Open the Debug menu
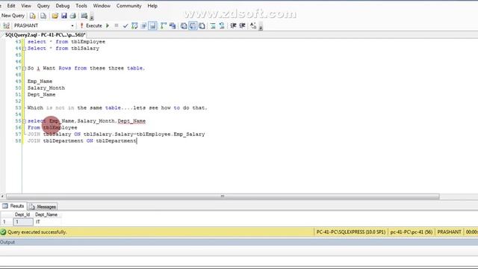This screenshot has height=269, width=478. 63,6
